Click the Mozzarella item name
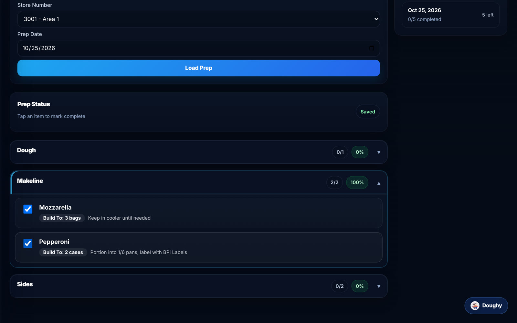 pyautogui.click(x=55, y=208)
